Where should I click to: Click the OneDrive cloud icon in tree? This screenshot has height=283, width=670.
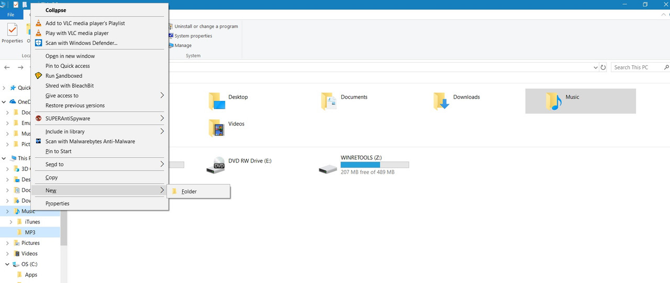(13, 102)
